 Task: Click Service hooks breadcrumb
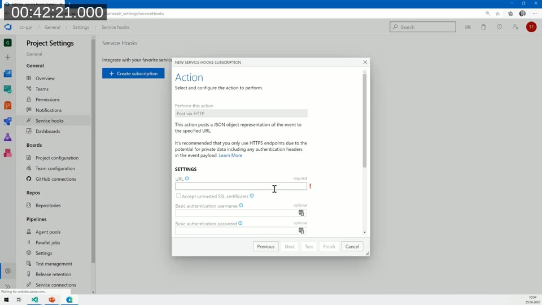pos(115,27)
